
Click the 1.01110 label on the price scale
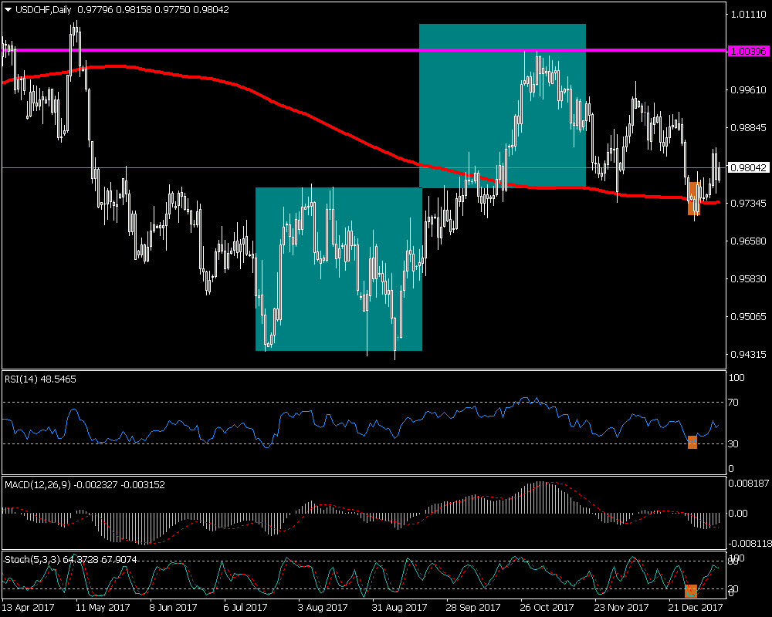[747, 15]
